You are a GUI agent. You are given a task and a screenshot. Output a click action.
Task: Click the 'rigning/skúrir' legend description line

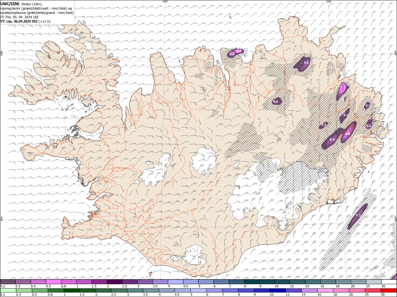[x=36, y=8]
